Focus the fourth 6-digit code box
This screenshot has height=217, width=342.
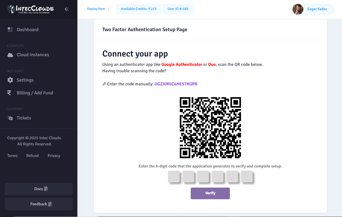point(218,176)
